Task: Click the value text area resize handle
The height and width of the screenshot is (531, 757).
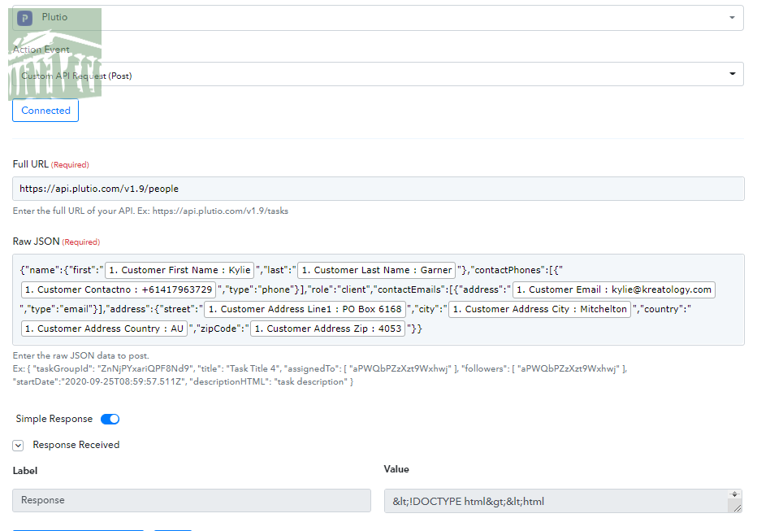Action: click(x=738, y=507)
